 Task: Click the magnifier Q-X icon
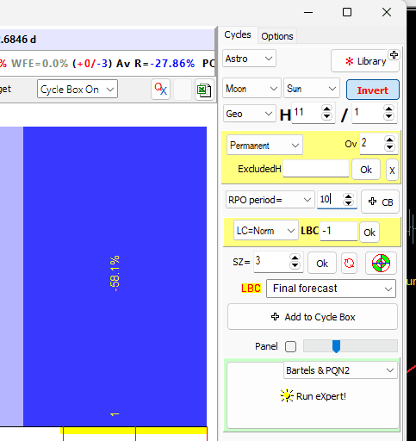coord(160,90)
